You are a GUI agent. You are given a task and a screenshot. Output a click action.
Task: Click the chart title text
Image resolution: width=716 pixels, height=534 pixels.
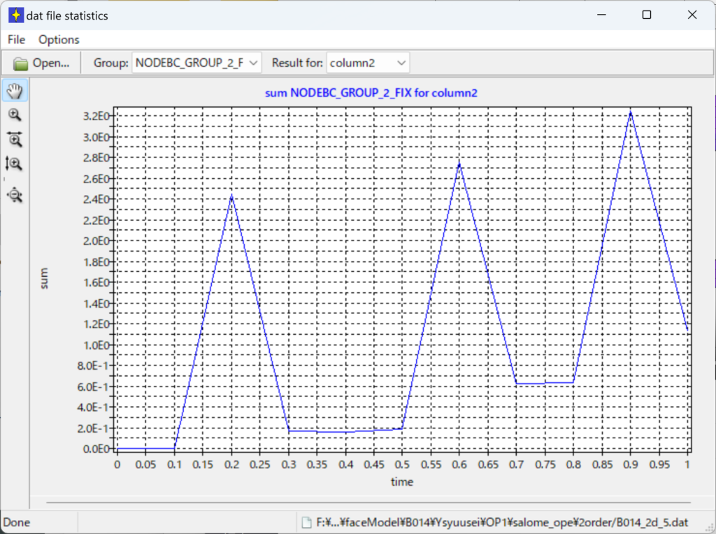pos(371,92)
